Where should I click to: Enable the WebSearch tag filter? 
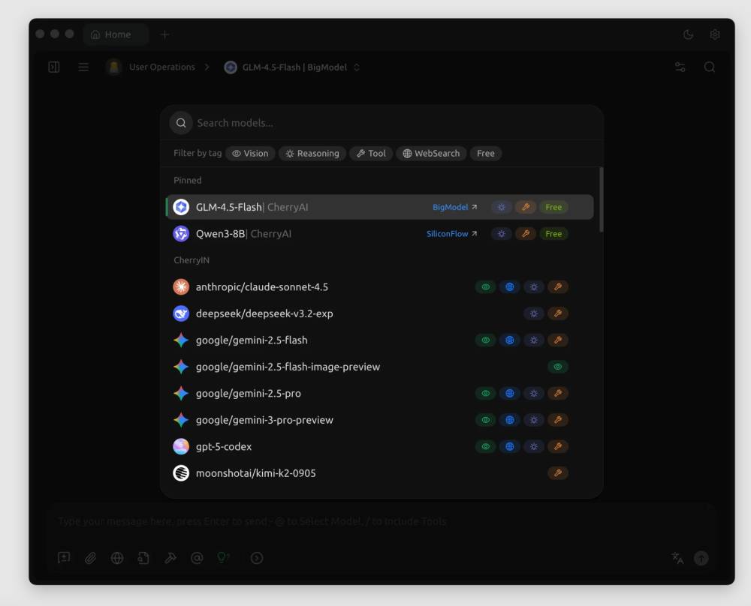tap(431, 154)
